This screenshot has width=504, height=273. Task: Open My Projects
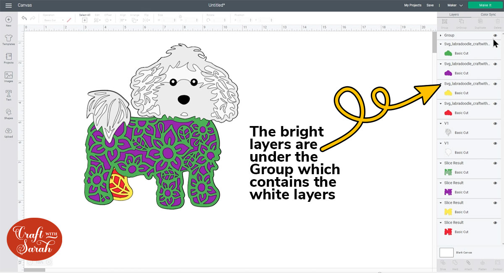pos(412,5)
